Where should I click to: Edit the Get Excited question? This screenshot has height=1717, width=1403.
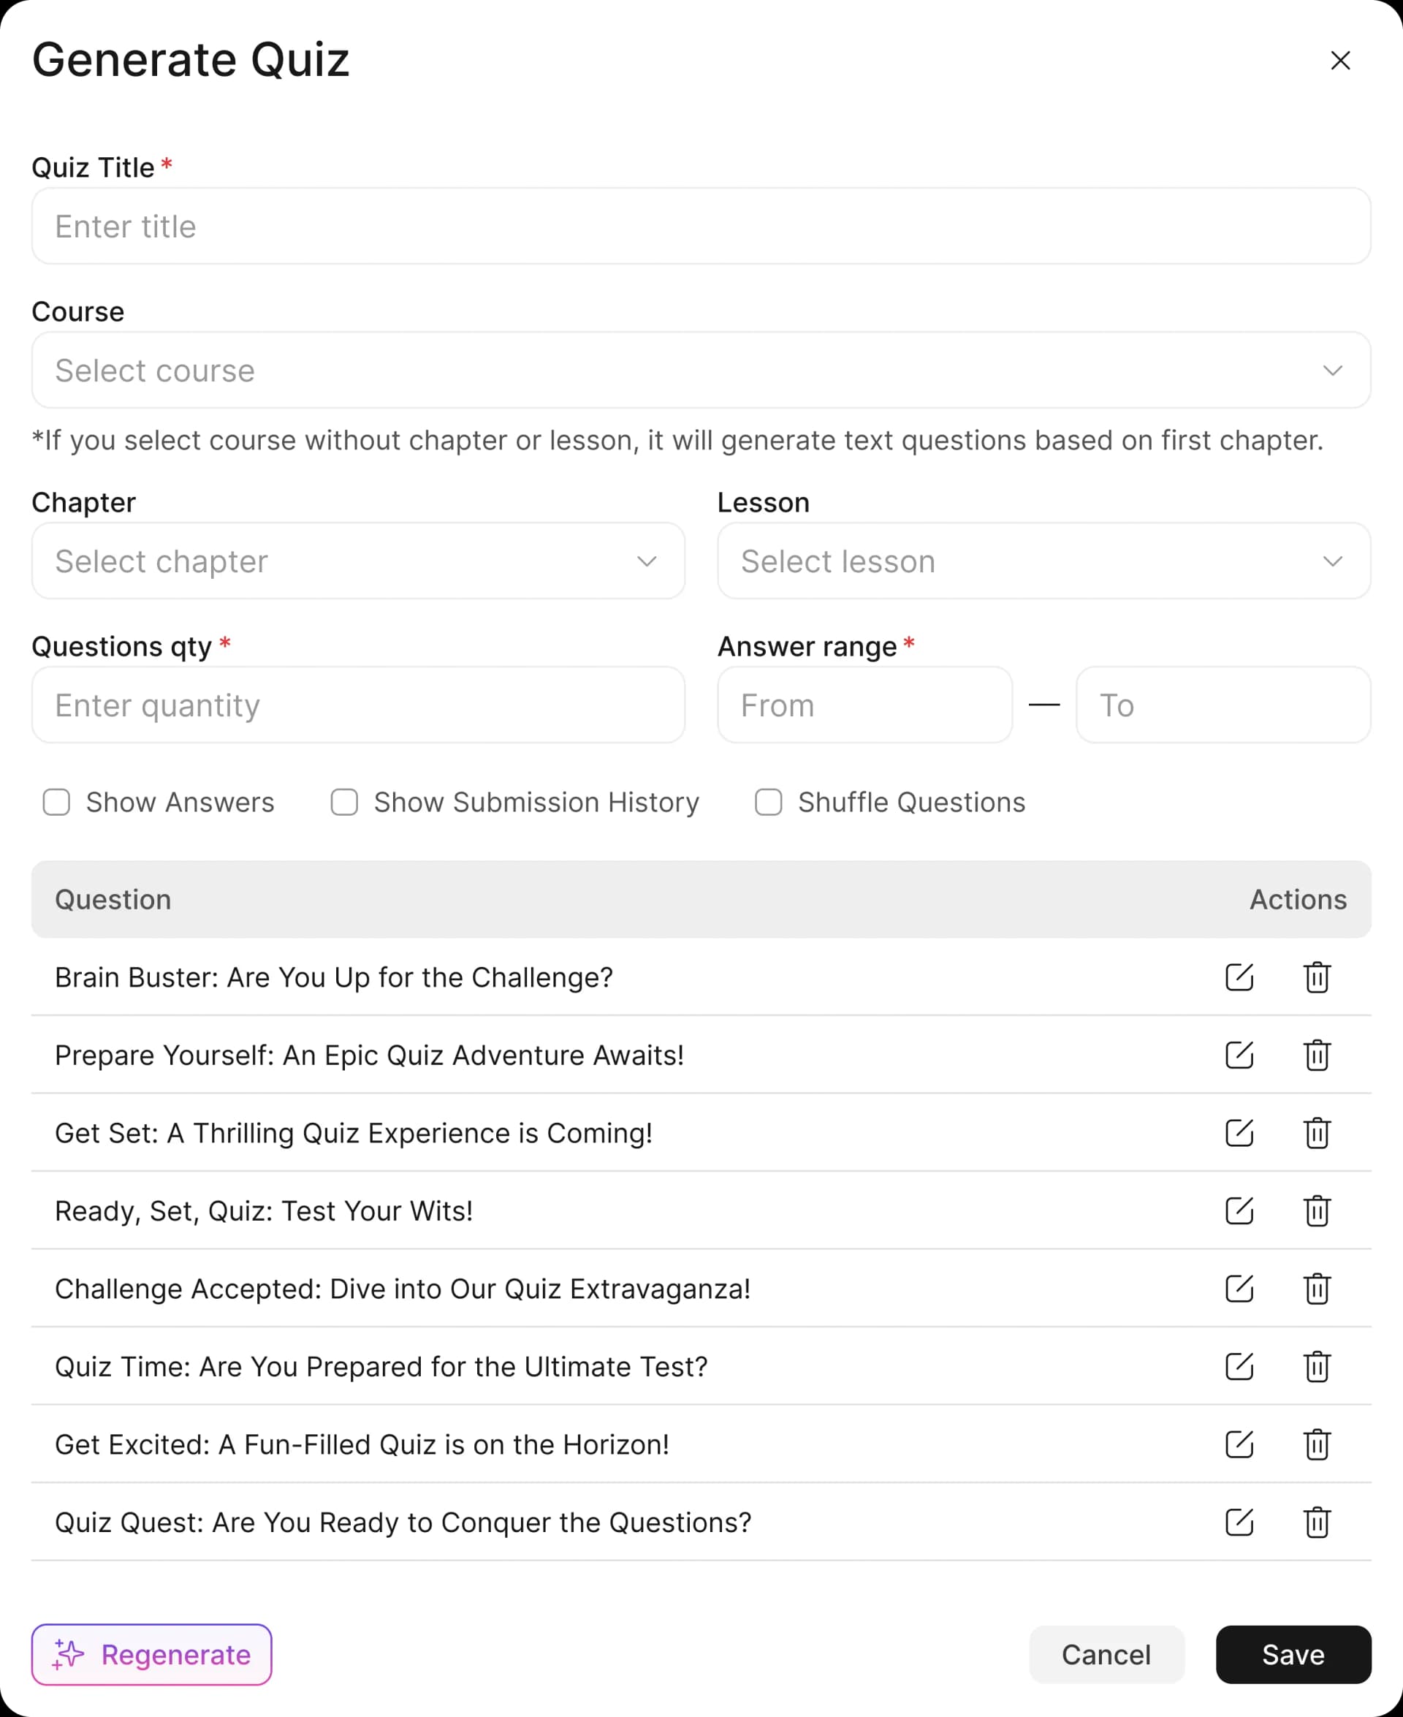pos(1239,1444)
